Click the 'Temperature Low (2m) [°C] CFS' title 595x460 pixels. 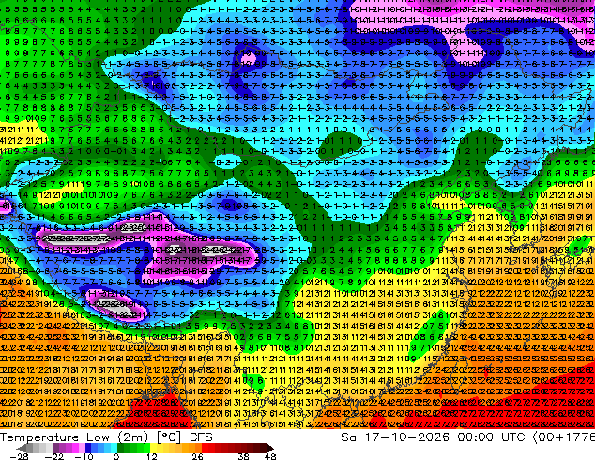(106, 437)
